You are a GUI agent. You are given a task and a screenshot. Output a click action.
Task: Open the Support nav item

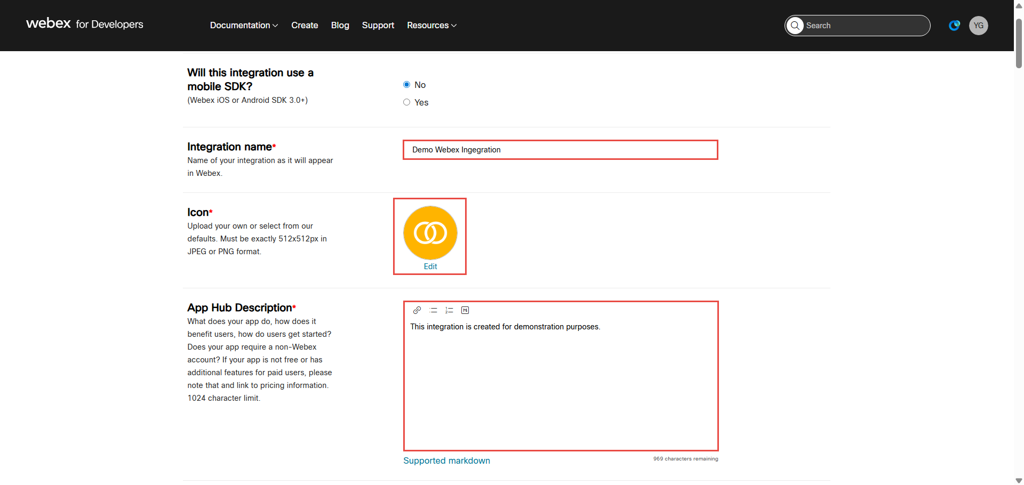378,26
